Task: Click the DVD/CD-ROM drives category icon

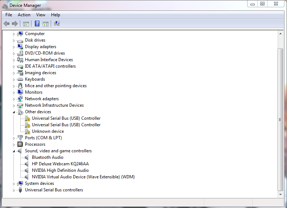Action: click(x=20, y=53)
